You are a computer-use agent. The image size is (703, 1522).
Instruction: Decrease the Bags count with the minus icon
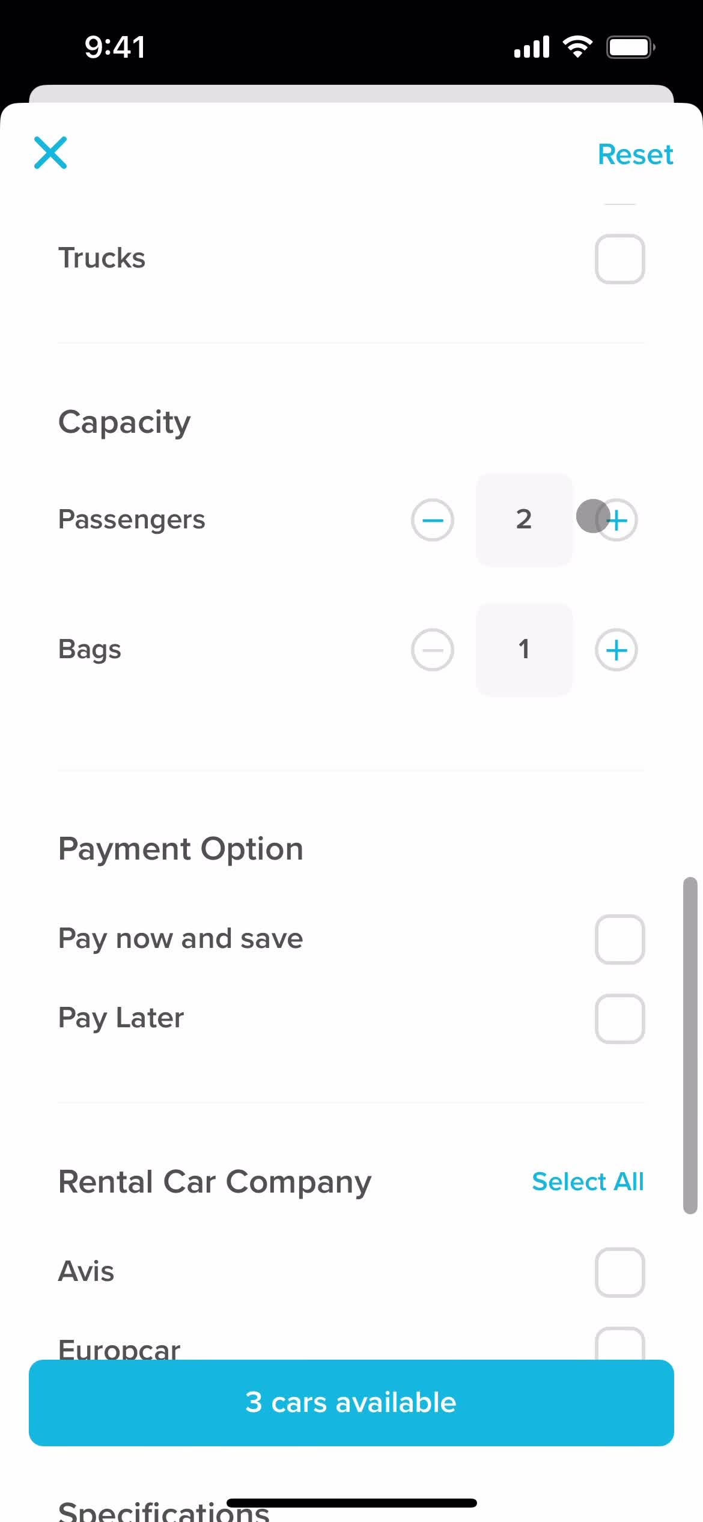432,650
